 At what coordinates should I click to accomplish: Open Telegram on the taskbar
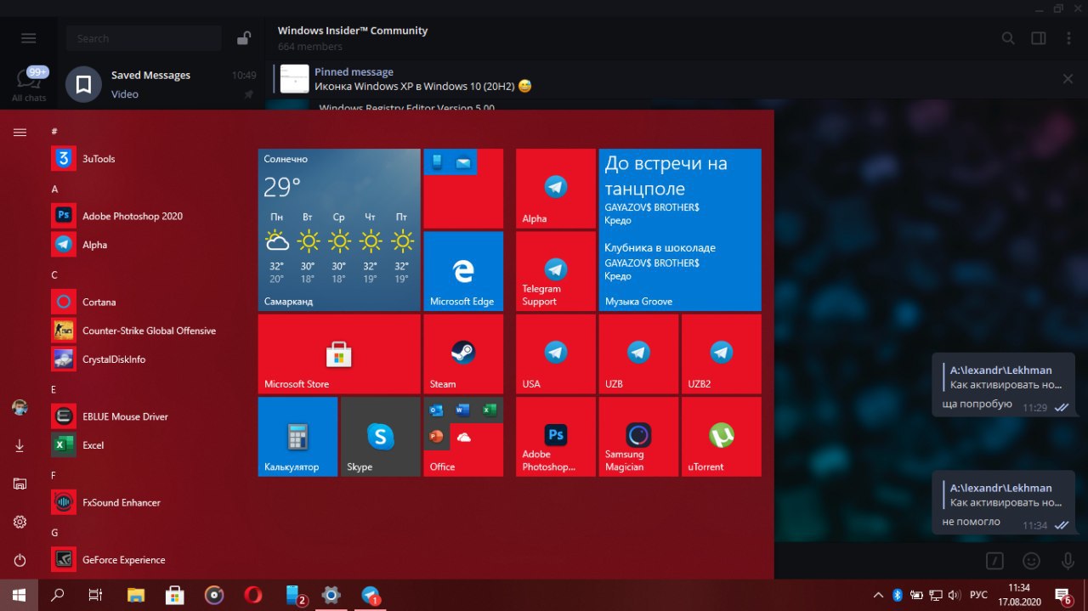[370, 595]
